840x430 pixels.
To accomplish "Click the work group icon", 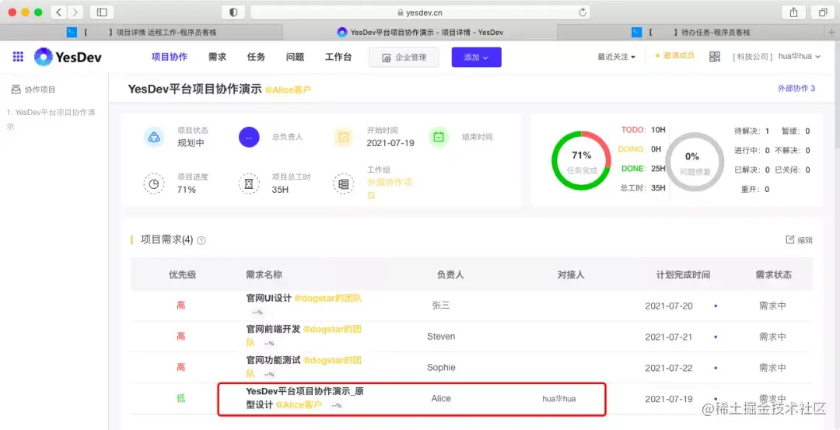I will (x=344, y=184).
